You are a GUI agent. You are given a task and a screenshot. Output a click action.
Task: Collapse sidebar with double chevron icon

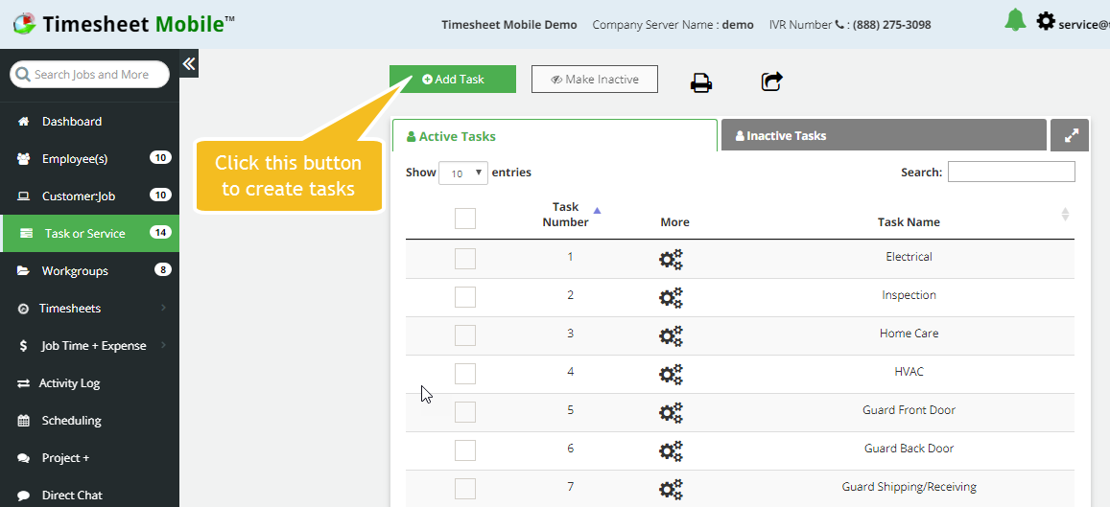click(189, 64)
